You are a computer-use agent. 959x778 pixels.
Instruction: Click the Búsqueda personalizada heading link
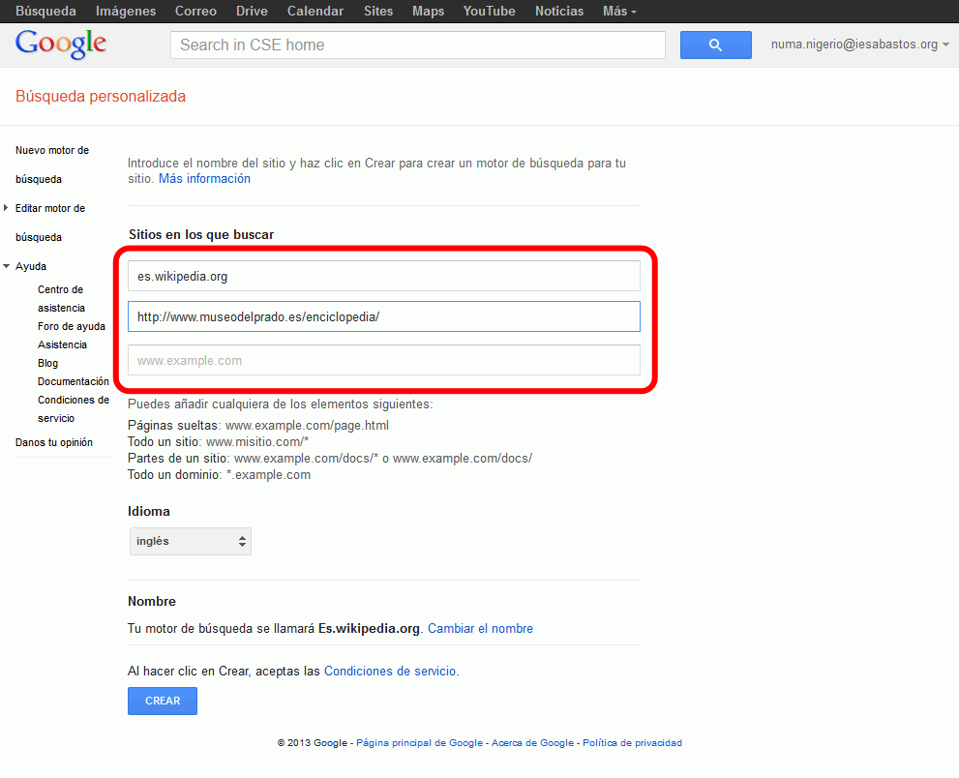[101, 97]
